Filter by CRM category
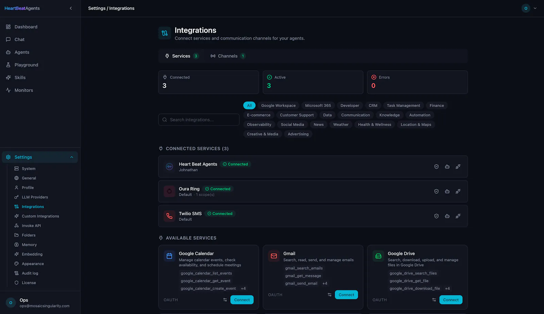544x314 pixels. [373, 105]
